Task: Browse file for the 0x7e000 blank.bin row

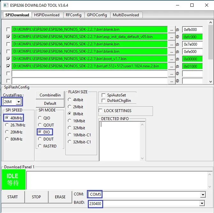Action: [x=172, y=44]
